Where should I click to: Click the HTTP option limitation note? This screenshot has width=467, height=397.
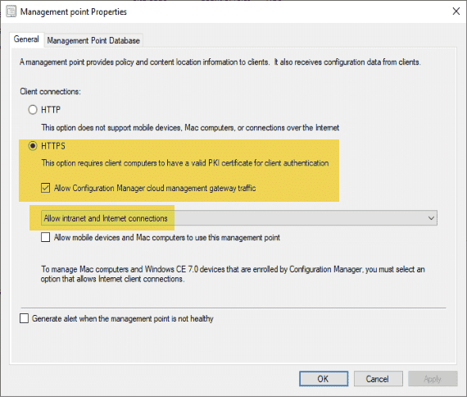190,128
